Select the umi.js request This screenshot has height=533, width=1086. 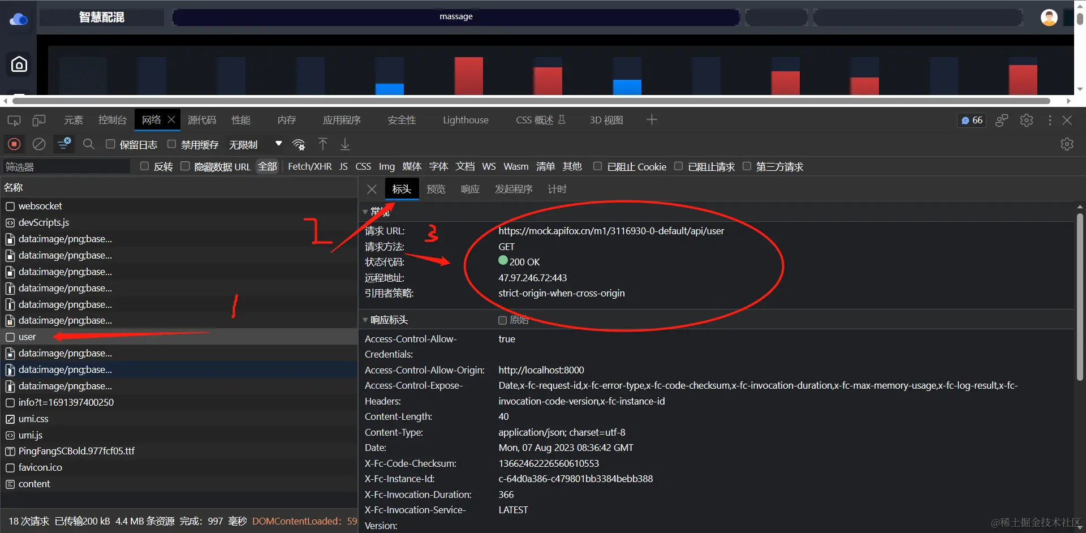[x=179, y=435]
